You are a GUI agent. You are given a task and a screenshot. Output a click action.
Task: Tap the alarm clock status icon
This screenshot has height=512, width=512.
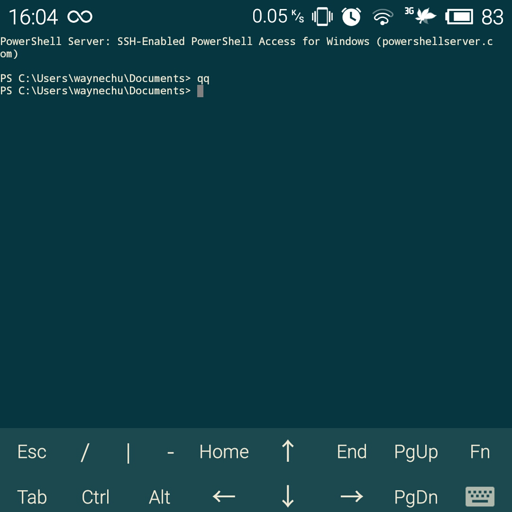(x=351, y=16)
